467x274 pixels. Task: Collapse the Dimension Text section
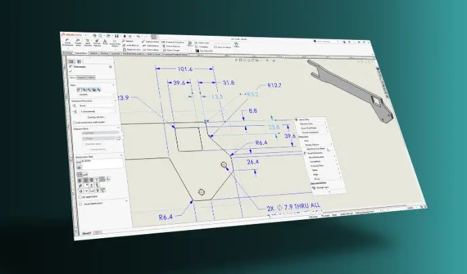coord(122,156)
